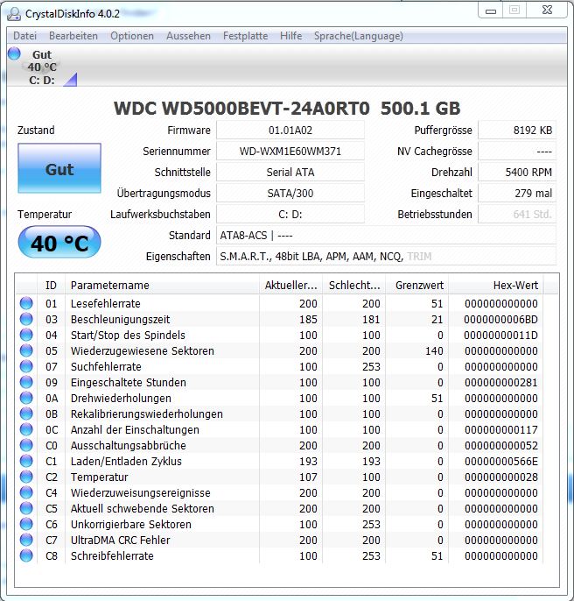Click status orb of Start/Stop des Spindels row
574x601 pixels.
click(x=26, y=335)
